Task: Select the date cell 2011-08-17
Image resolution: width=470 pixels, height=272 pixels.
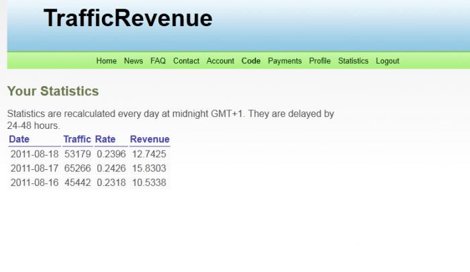Action: (34, 169)
